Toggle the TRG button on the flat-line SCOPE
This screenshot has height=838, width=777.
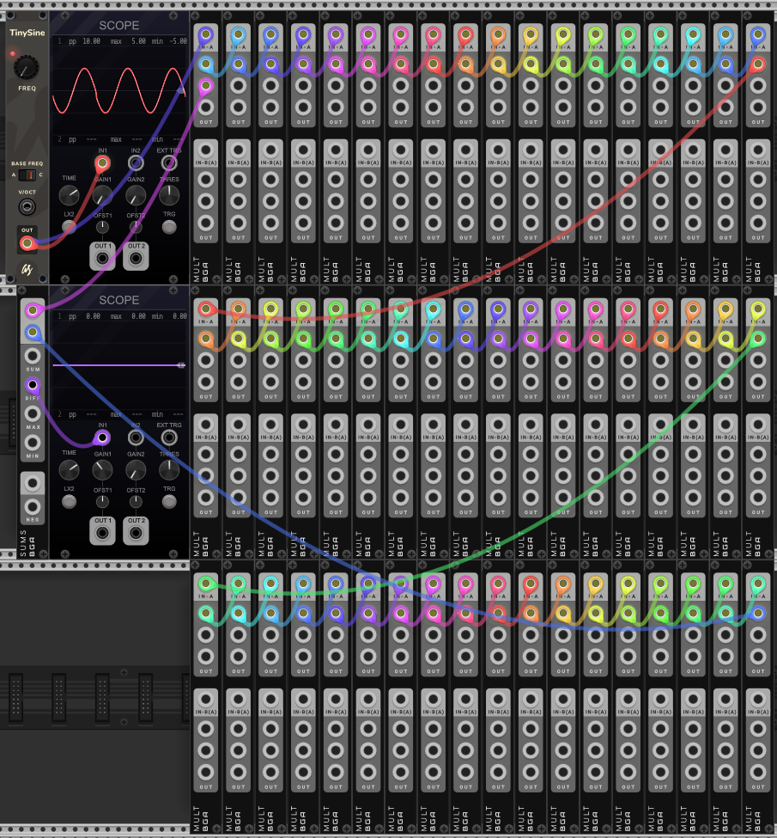point(169,502)
